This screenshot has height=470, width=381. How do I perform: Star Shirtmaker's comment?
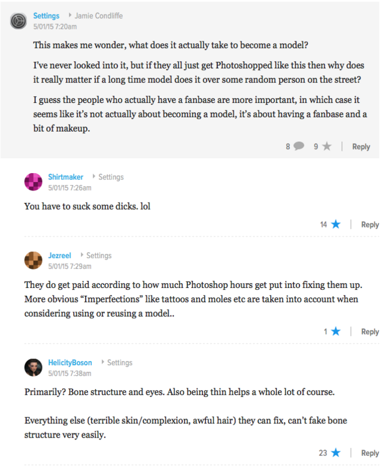click(335, 225)
